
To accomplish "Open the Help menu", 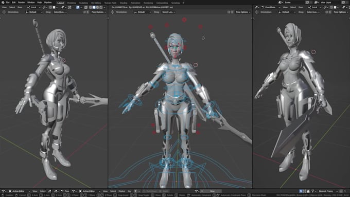I will click(40, 3).
